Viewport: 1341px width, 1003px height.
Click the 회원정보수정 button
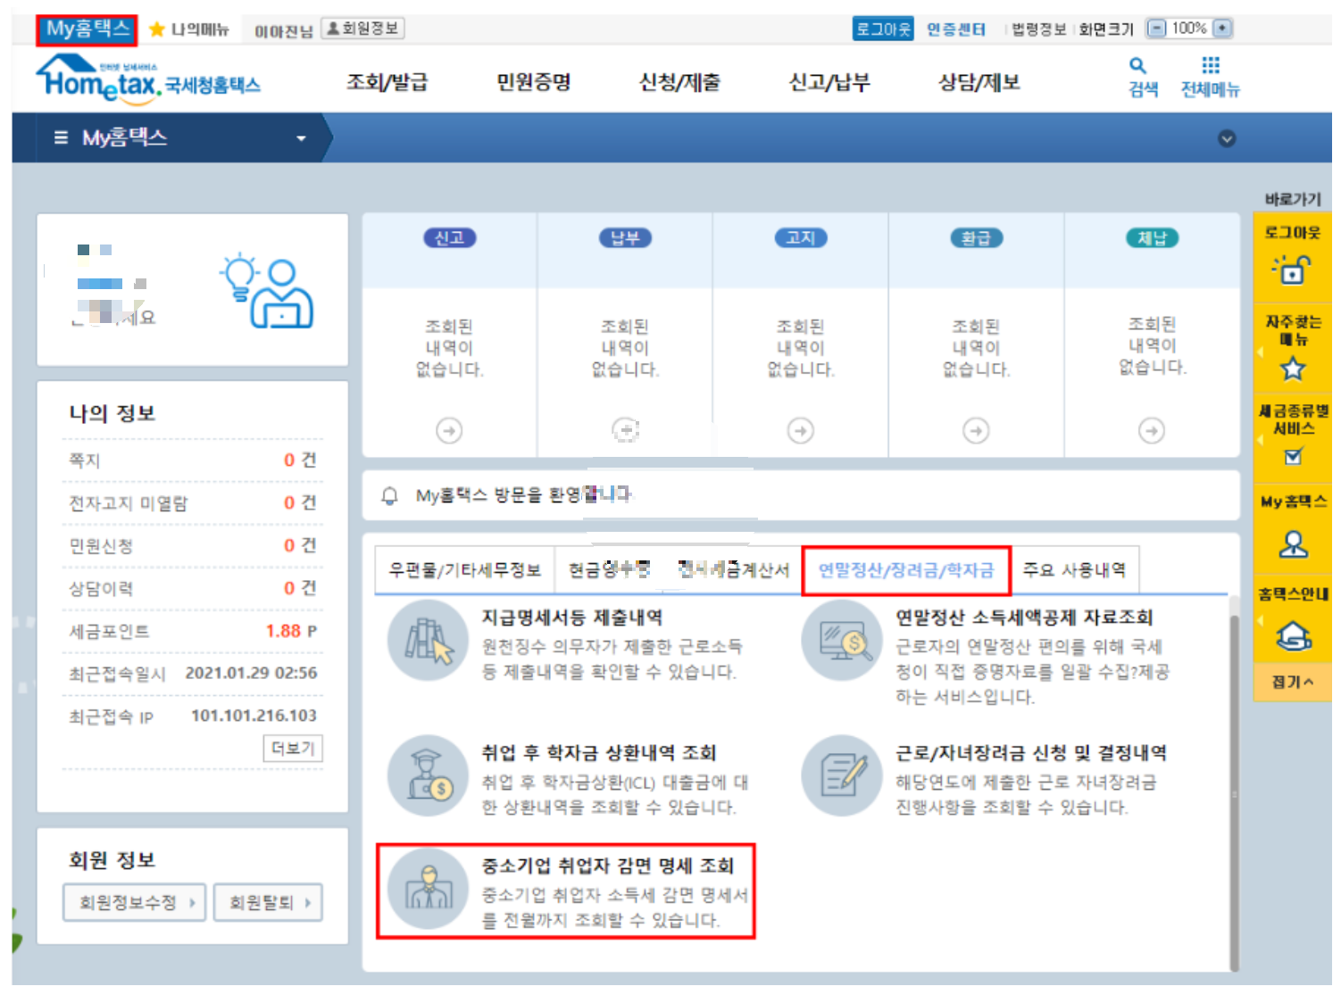pos(132,902)
